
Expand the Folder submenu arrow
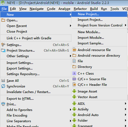[x=126, y=120]
